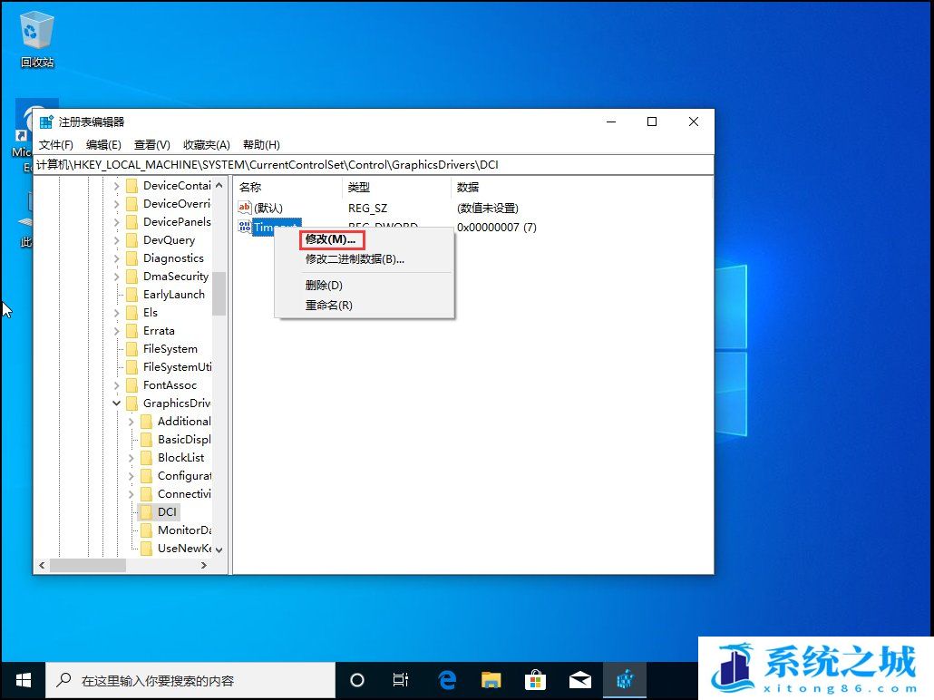The height and width of the screenshot is (700, 934).
Task: Click the tree pane vertical scrollbar thumb
Action: point(219,293)
